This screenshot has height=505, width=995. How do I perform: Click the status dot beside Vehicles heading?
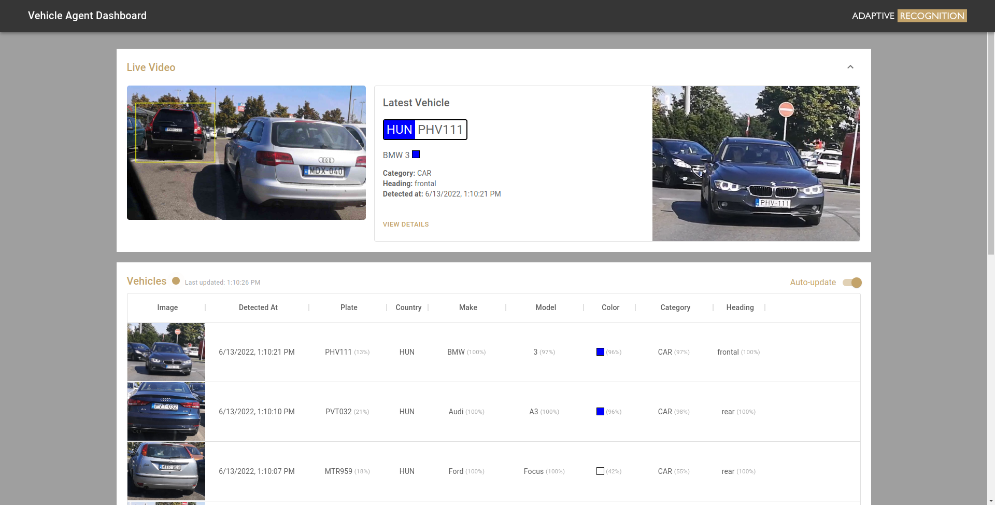pos(176,281)
